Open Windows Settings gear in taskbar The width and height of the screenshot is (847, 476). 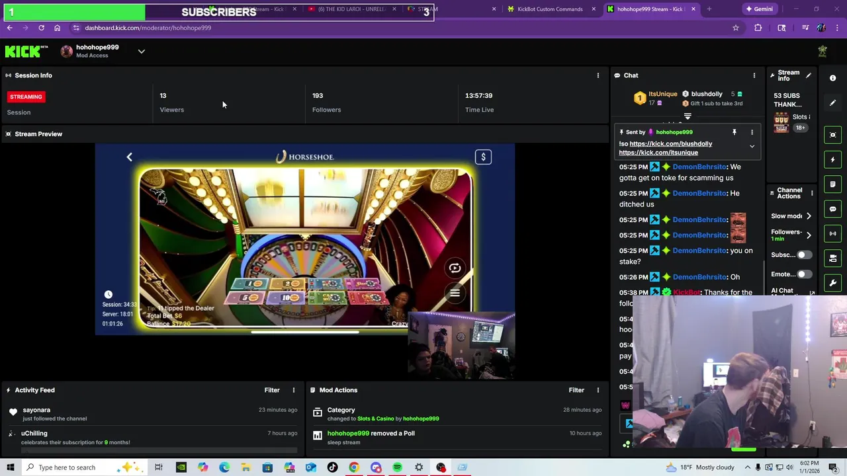click(419, 467)
